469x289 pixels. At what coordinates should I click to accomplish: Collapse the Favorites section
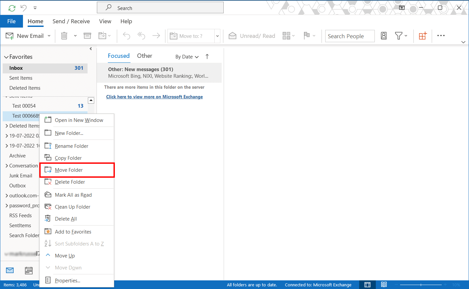[x=6, y=57]
